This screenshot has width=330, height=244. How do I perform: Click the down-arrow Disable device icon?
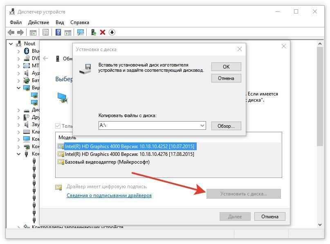coord(112,32)
